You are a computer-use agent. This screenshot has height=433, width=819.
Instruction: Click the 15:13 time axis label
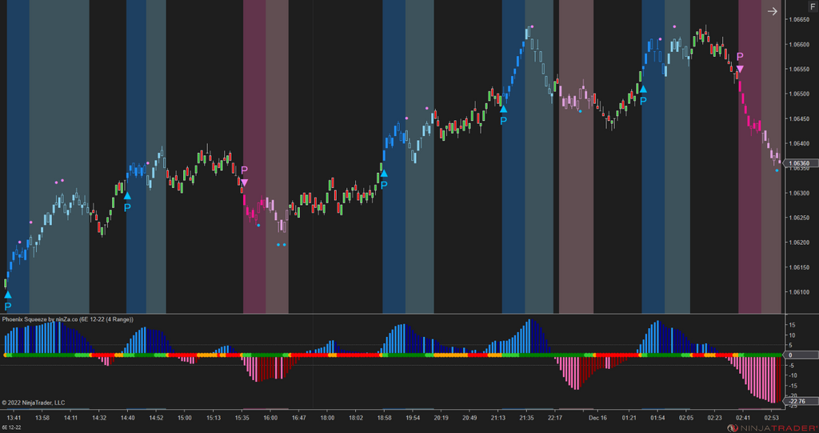(213, 418)
